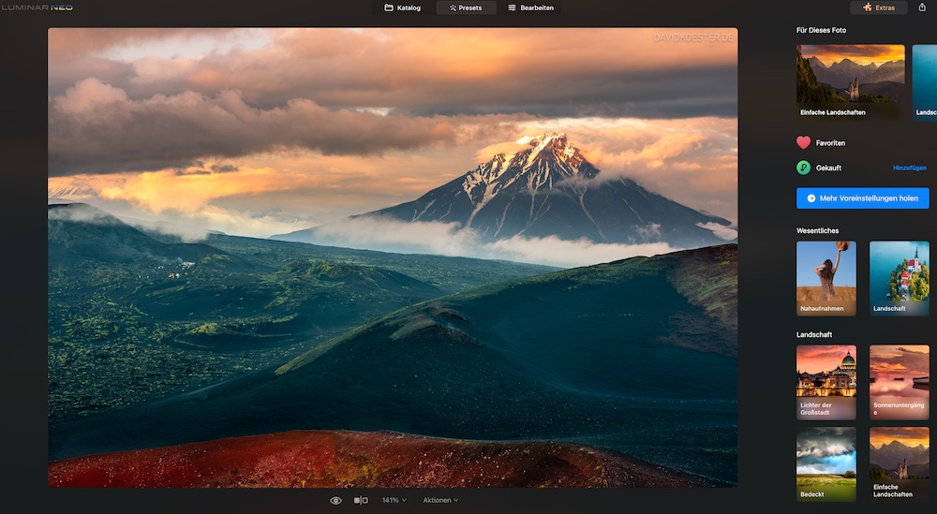Image resolution: width=937 pixels, height=514 pixels.
Task: Open the Sonnenuntergänge preset collection
Action: (x=899, y=382)
